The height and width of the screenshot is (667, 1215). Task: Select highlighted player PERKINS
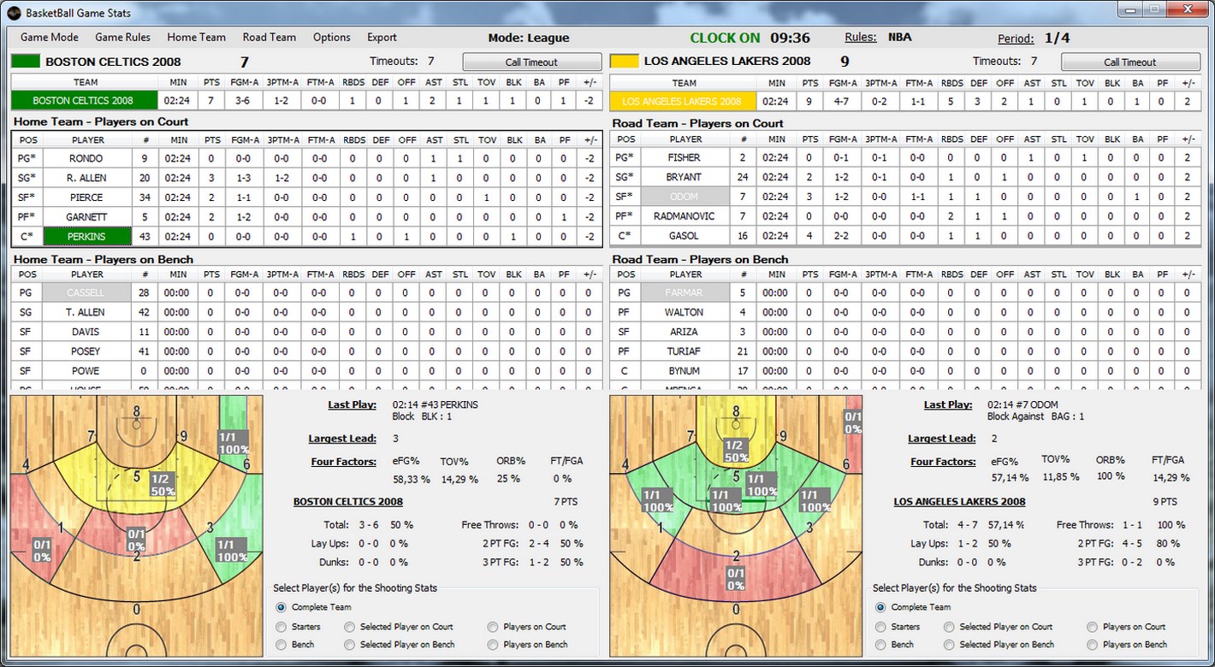[86, 237]
